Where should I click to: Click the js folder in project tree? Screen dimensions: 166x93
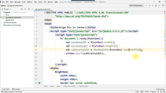[x=8, y=15]
